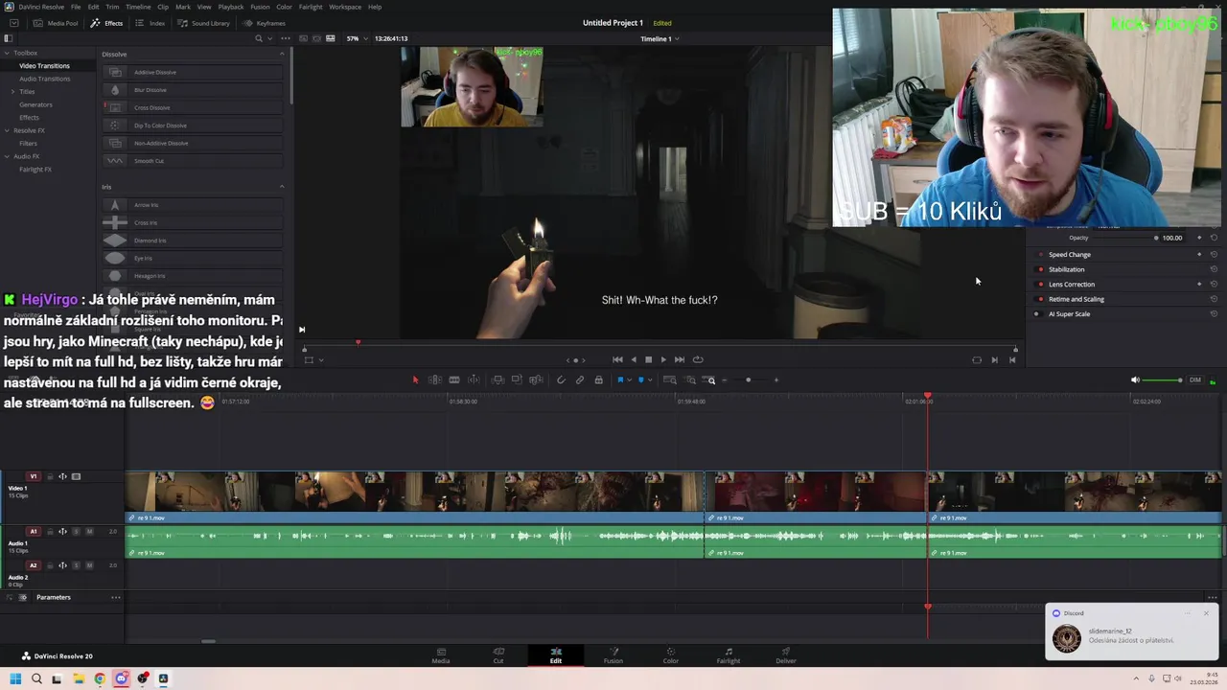This screenshot has height=690, width=1227.
Task: Close the Discord notification popup
Action: (1206, 613)
